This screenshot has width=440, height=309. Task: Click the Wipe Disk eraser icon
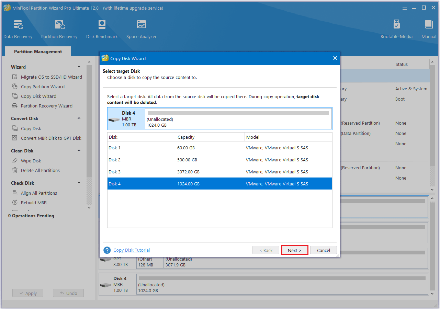coord(15,161)
